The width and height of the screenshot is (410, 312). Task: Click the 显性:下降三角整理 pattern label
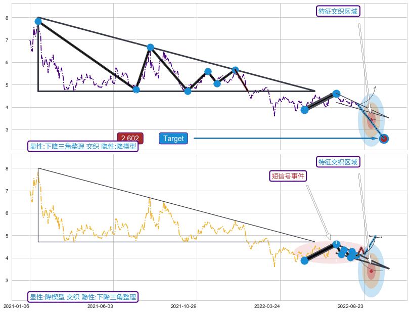pos(83,147)
